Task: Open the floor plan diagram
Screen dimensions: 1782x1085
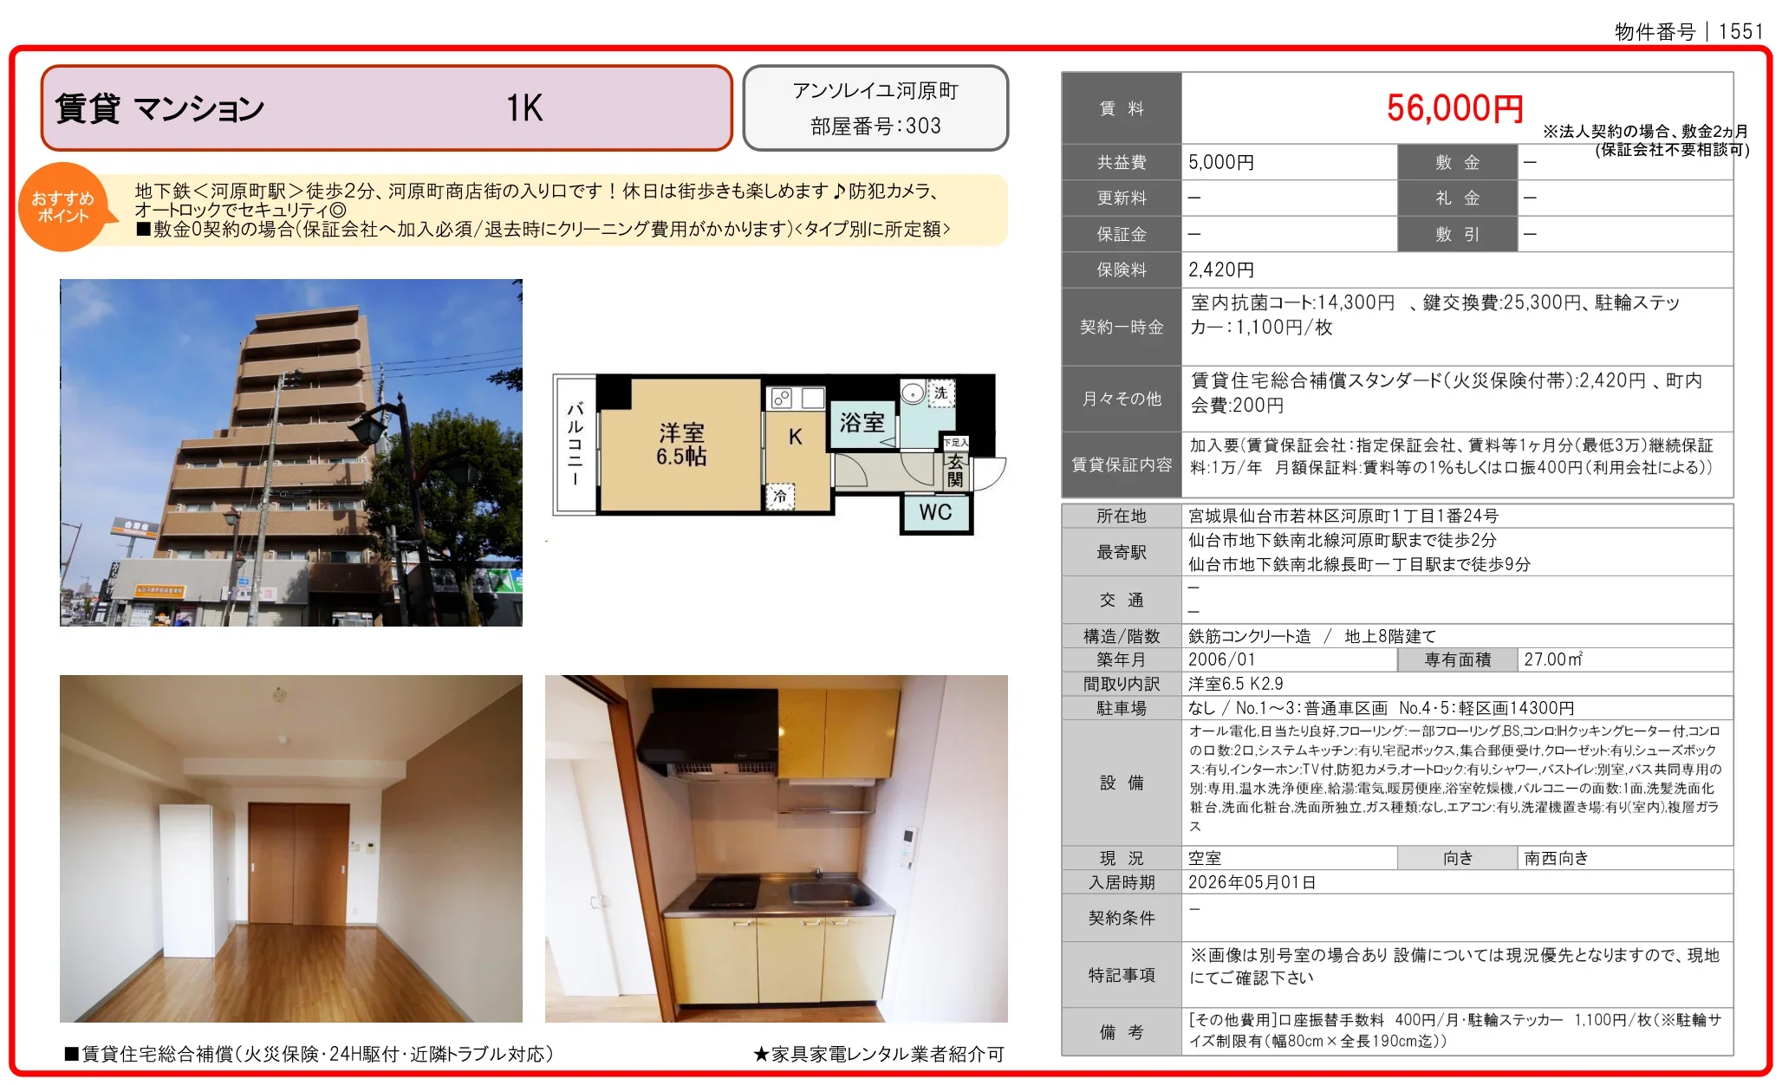Action: pos(779,453)
